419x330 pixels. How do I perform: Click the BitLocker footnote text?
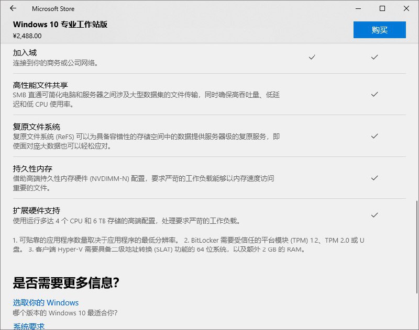pos(189,245)
